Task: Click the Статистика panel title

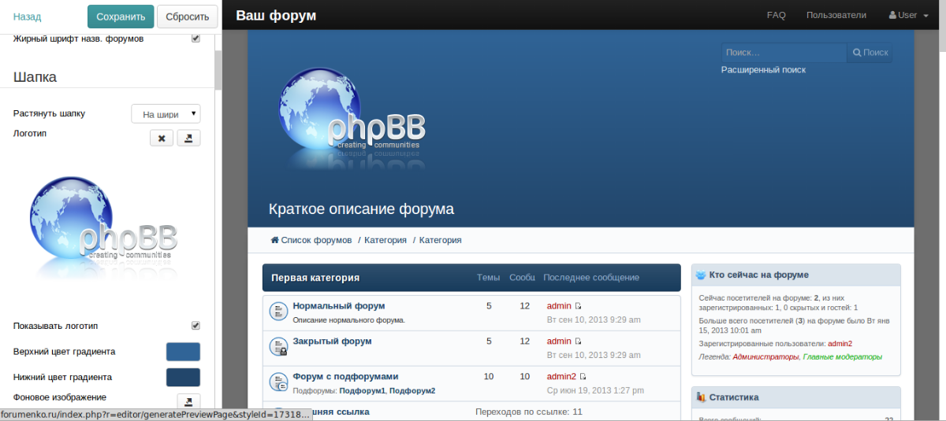Action: (x=733, y=397)
